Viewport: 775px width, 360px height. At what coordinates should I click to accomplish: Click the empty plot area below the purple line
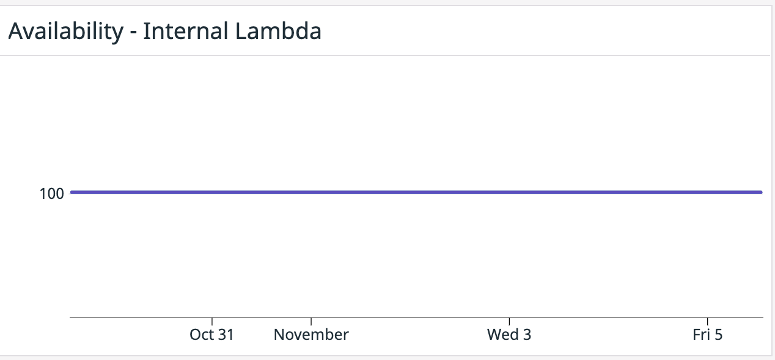coord(416,256)
